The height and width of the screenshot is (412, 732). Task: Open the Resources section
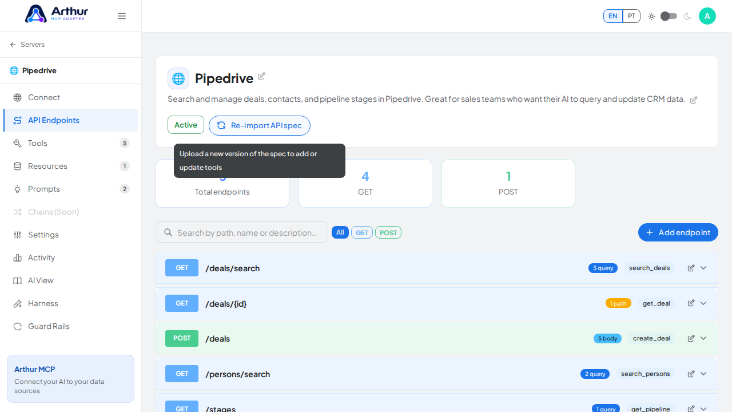70,166
